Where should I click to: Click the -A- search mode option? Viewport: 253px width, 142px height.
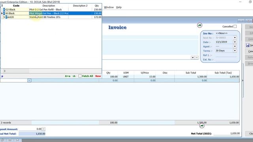coord(74,76)
